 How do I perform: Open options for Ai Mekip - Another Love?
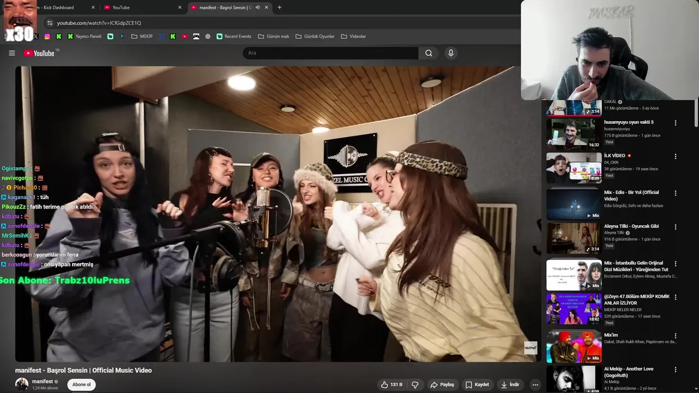click(676, 370)
